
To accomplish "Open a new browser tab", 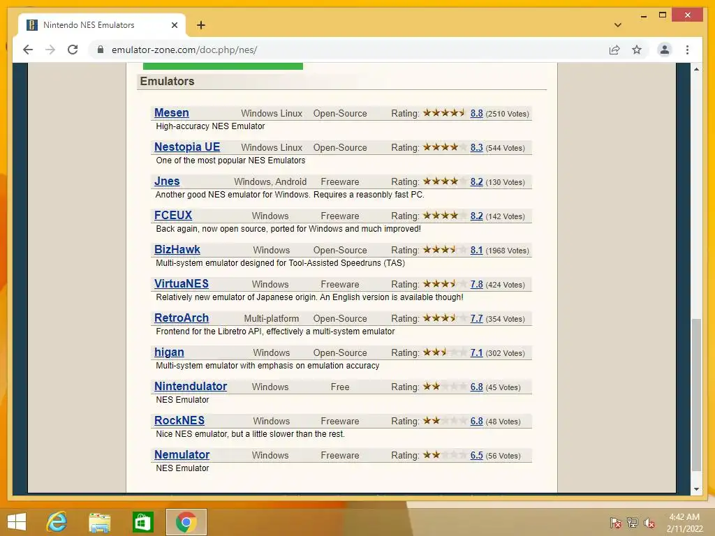I will pos(200,25).
